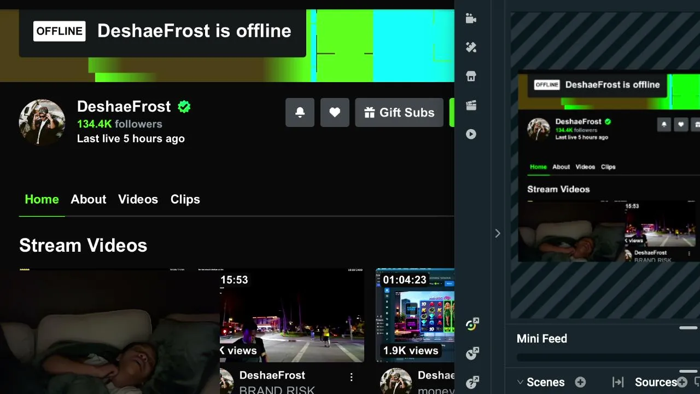This screenshot has width=700, height=394.
Task: Click the Scenes panel label
Action: [x=546, y=383]
